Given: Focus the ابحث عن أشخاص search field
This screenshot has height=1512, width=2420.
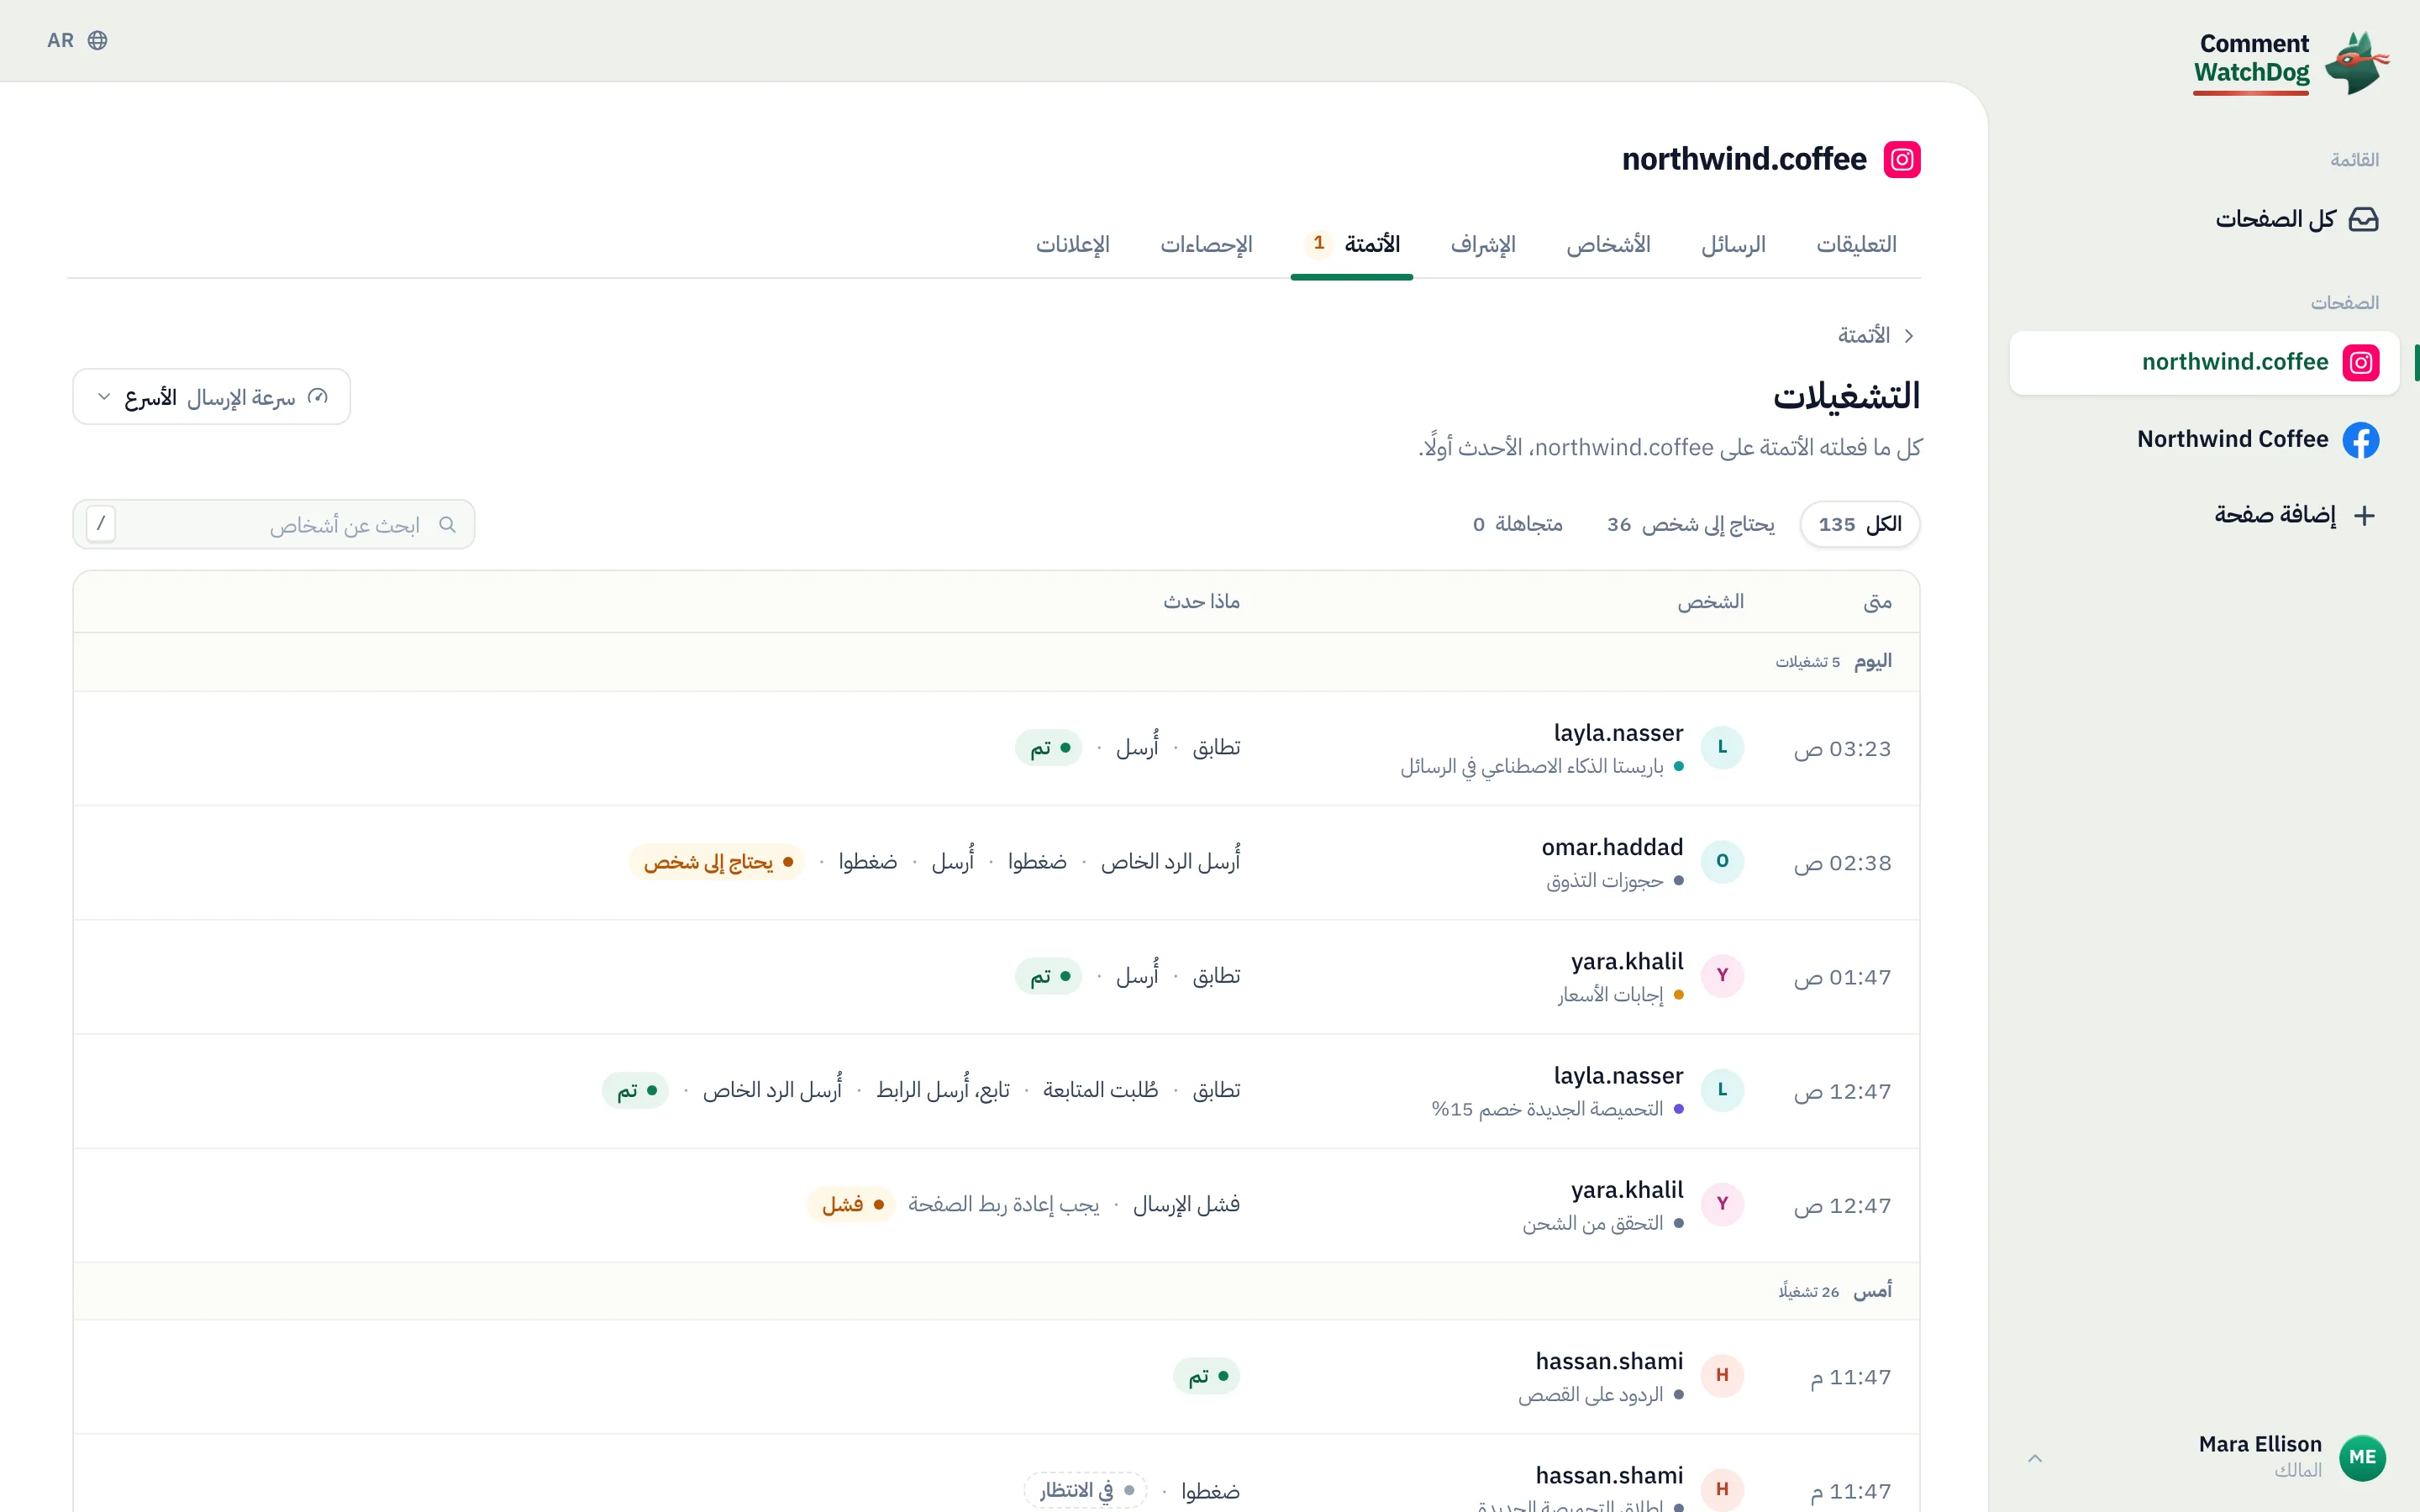Looking at the screenshot, I should click(x=274, y=524).
